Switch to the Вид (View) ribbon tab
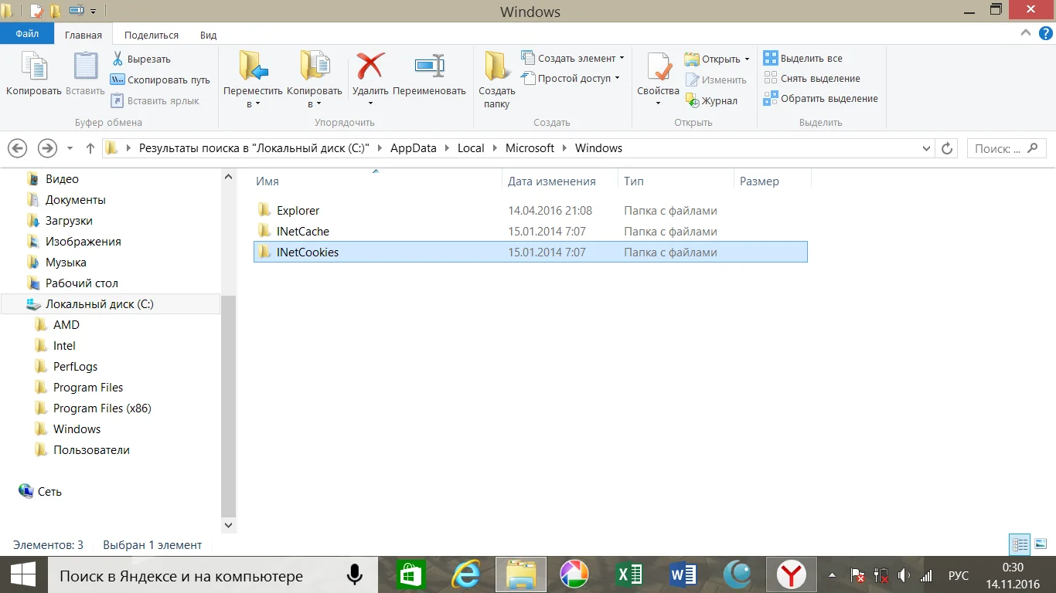1056x593 pixels. 209,35
